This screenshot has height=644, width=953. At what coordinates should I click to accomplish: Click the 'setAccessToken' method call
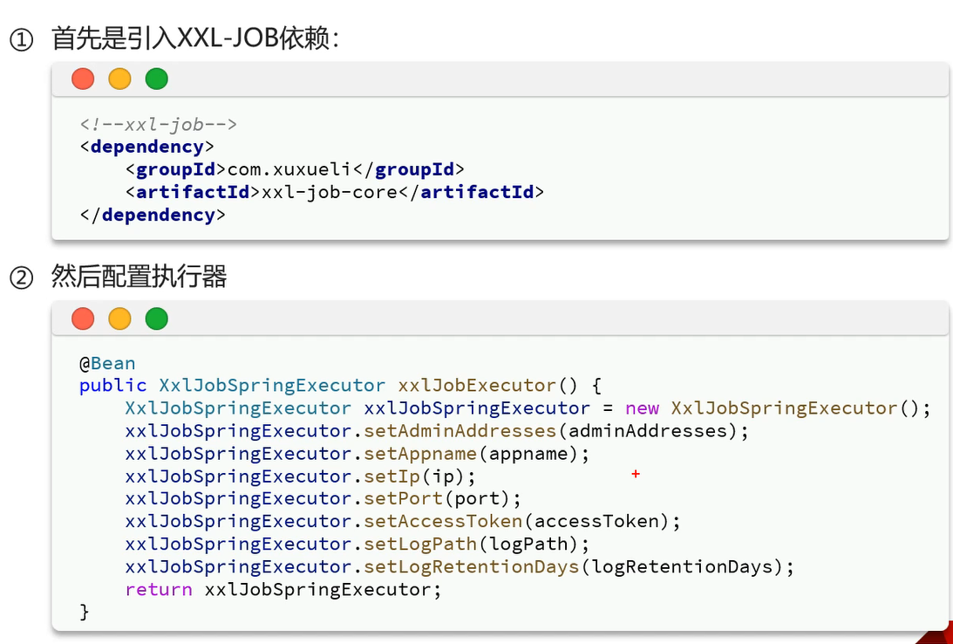tap(443, 521)
